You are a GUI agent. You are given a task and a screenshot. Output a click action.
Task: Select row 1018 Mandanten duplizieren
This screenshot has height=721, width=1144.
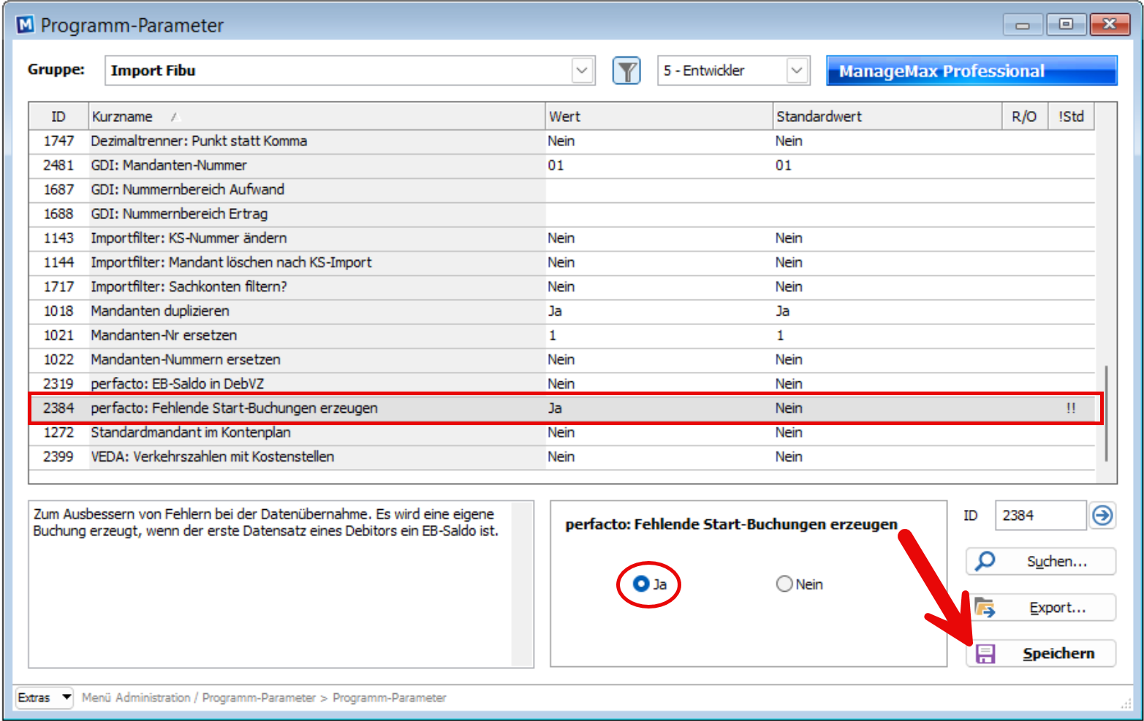[x=561, y=311]
